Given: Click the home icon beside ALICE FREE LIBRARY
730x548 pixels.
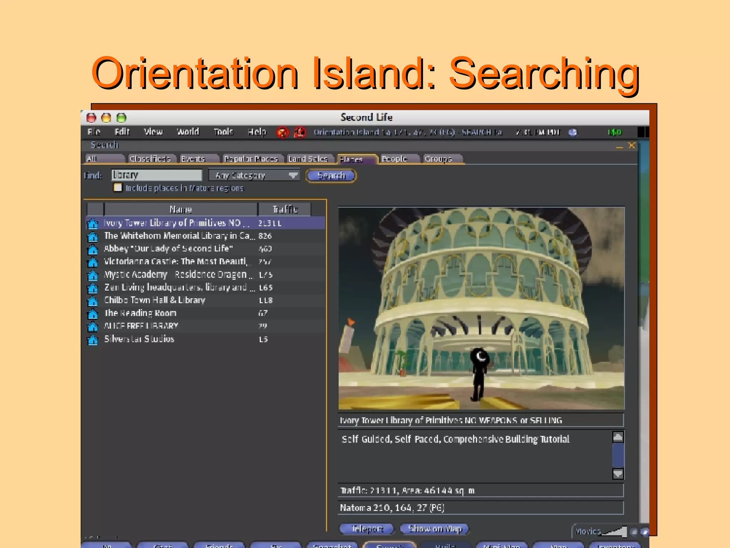Looking at the screenshot, I should (92, 326).
